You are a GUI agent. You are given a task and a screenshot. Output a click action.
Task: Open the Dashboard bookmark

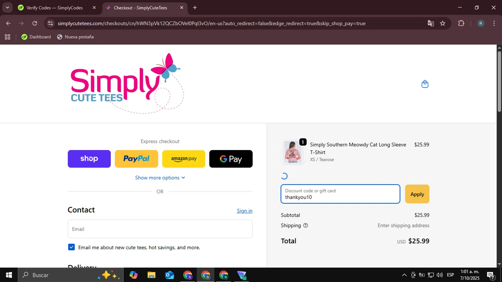click(36, 37)
